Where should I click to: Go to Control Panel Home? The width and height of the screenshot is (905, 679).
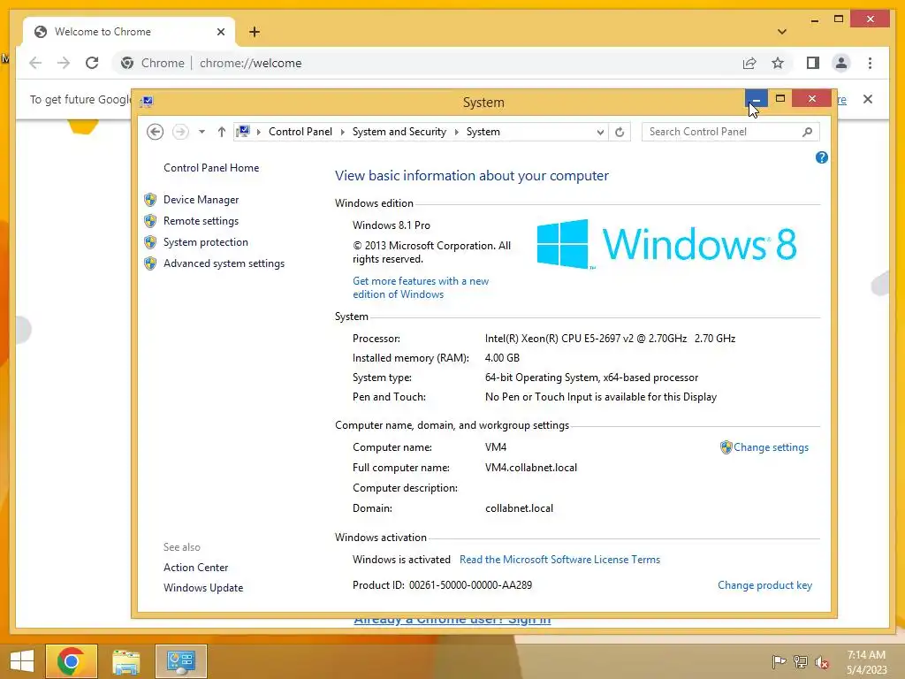point(211,168)
